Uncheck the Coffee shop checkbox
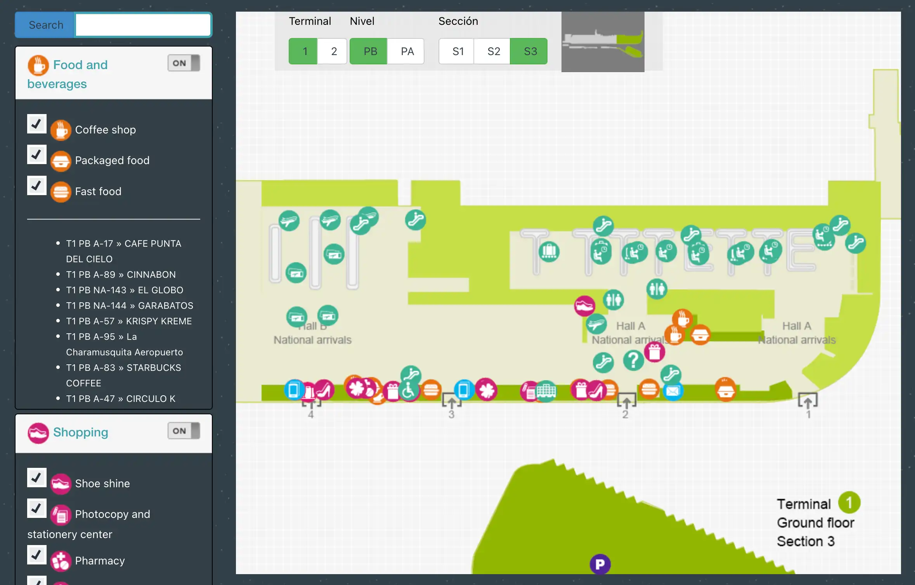The image size is (915, 585). coord(36,124)
